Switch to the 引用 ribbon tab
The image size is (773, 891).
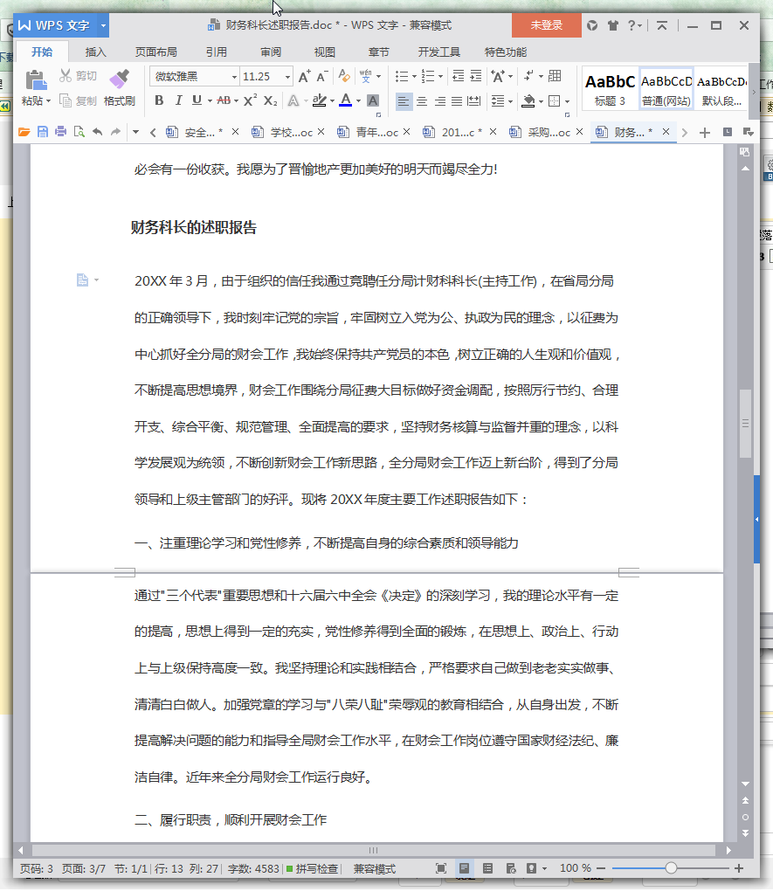pos(216,52)
